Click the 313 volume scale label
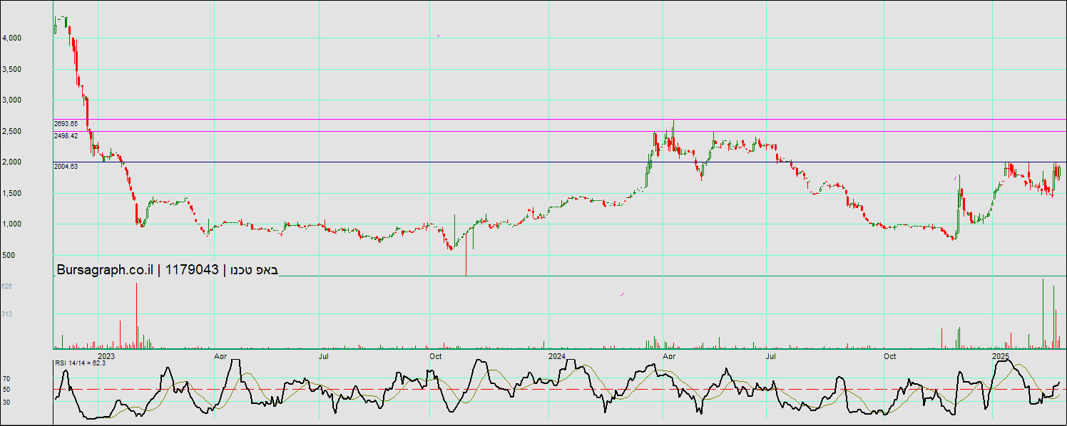This screenshot has height=426, width=1067. click(x=7, y=314)
